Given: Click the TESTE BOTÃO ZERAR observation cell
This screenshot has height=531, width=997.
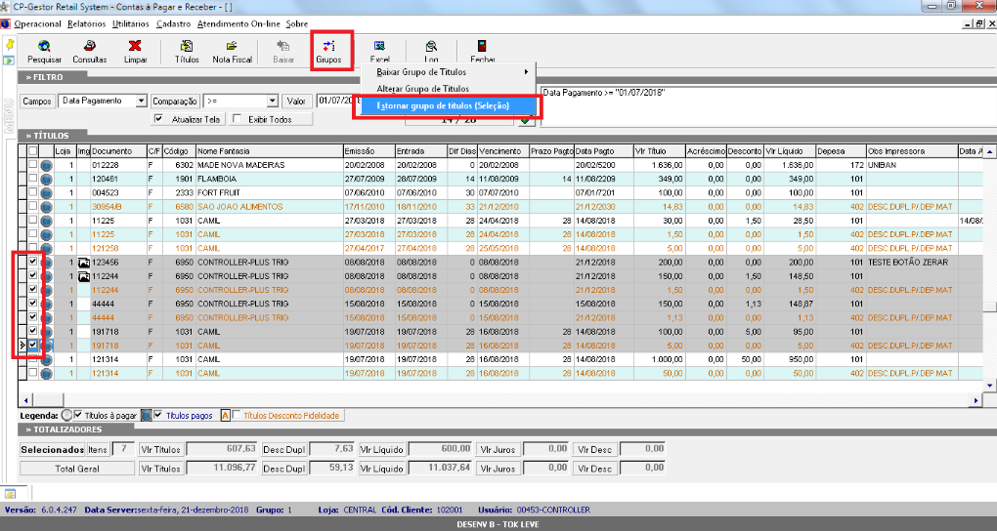Looking at the screenshot, I should pos(912,263).
